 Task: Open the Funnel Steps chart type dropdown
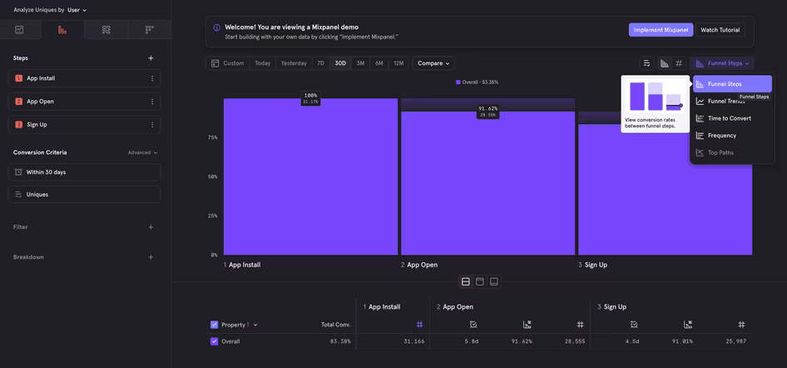tap(722, 63)
